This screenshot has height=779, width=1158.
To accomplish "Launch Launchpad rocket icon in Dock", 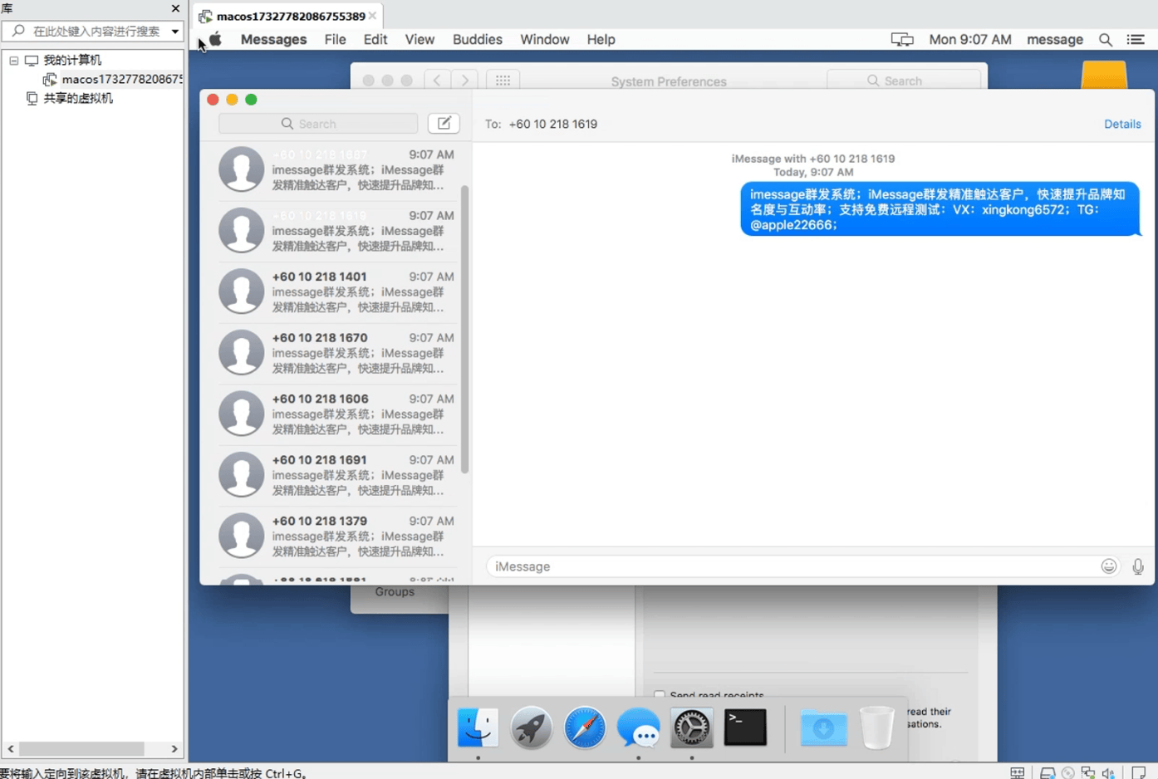I will (531, 728).
